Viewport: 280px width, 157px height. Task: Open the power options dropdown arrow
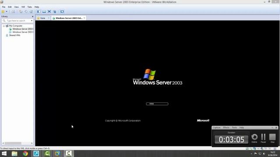tap(7, 12)
